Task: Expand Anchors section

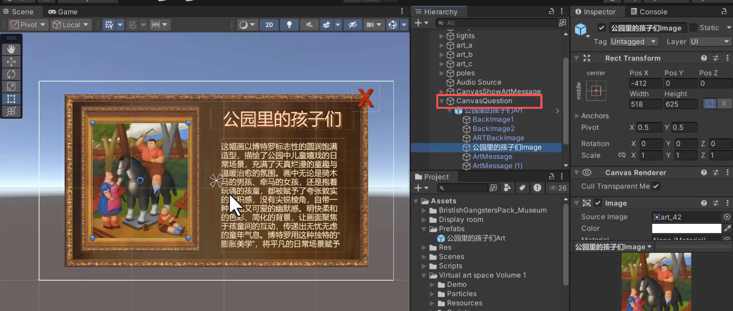Action: click(x=577, y=116)
